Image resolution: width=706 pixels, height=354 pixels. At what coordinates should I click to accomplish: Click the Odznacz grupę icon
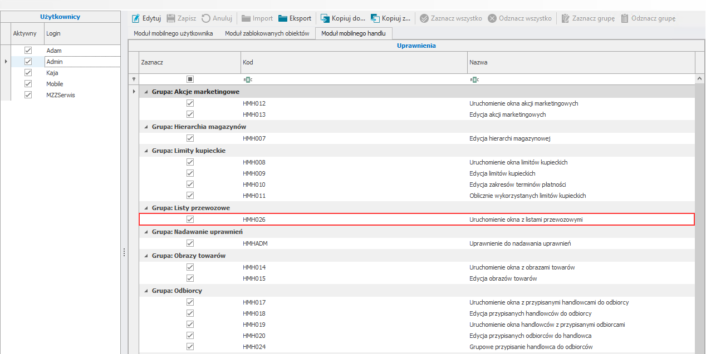pyautogui.click(x=625, y=18)
